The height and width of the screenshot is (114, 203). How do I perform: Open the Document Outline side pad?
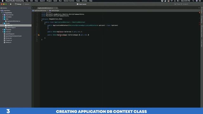(x=202, y=32)
